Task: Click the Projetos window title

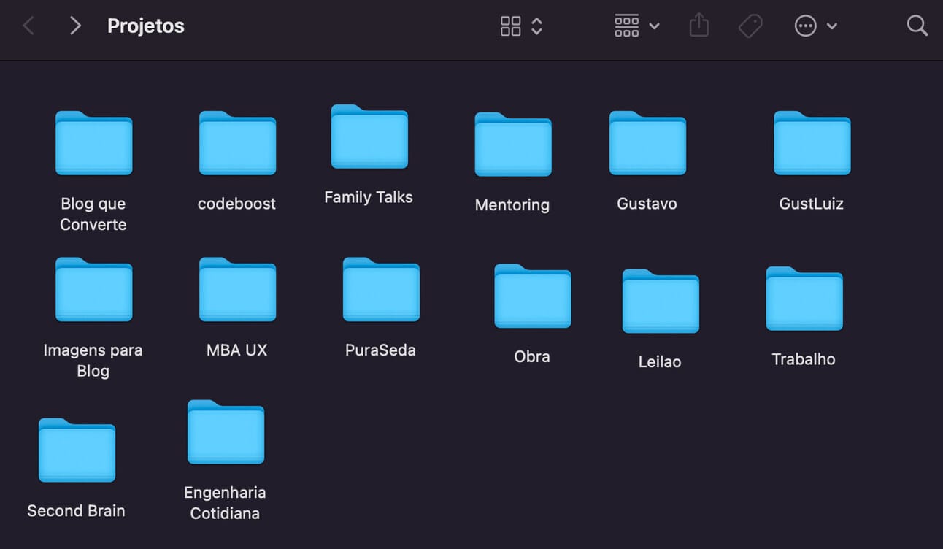Action: 146,26
